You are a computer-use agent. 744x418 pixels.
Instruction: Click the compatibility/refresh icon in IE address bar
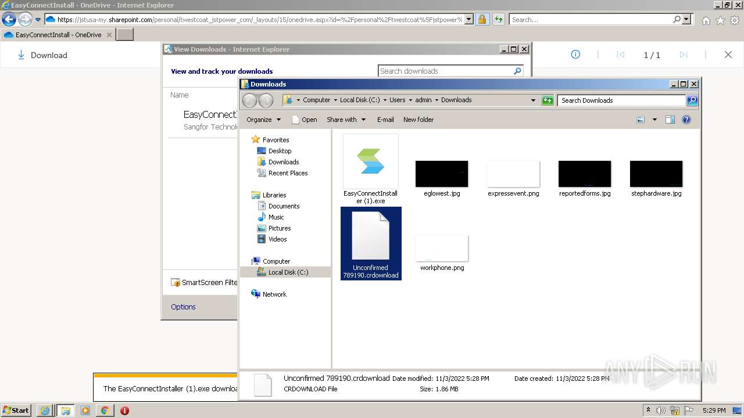pos(499,19)
